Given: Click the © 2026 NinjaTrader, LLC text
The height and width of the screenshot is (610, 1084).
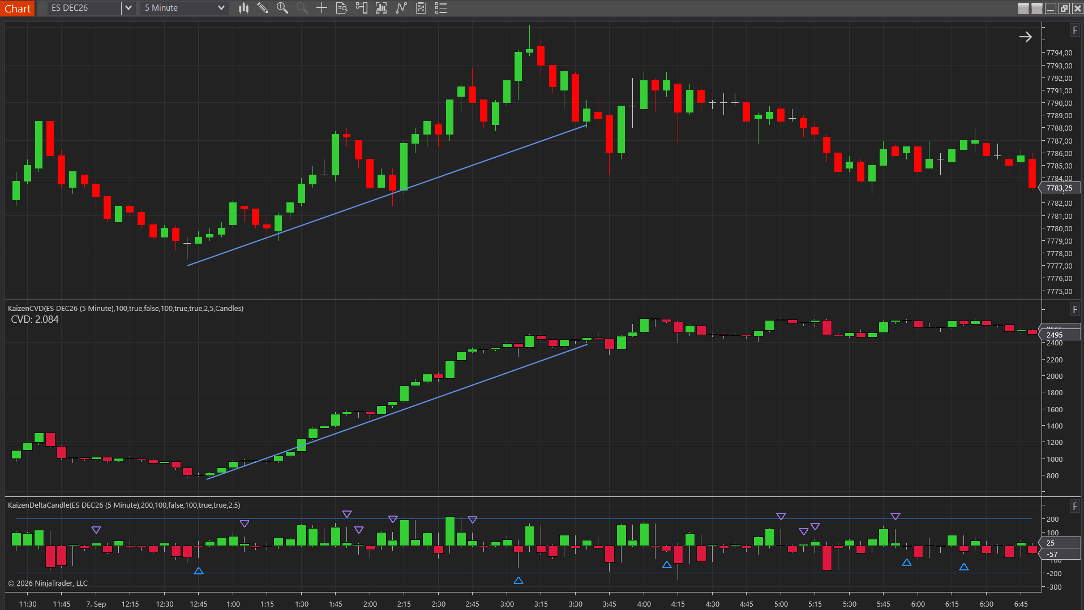Looking at the screenshot, I should 48,583.
